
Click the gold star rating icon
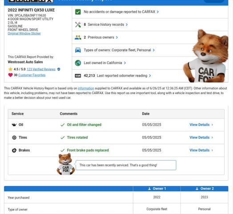(10, 69)
